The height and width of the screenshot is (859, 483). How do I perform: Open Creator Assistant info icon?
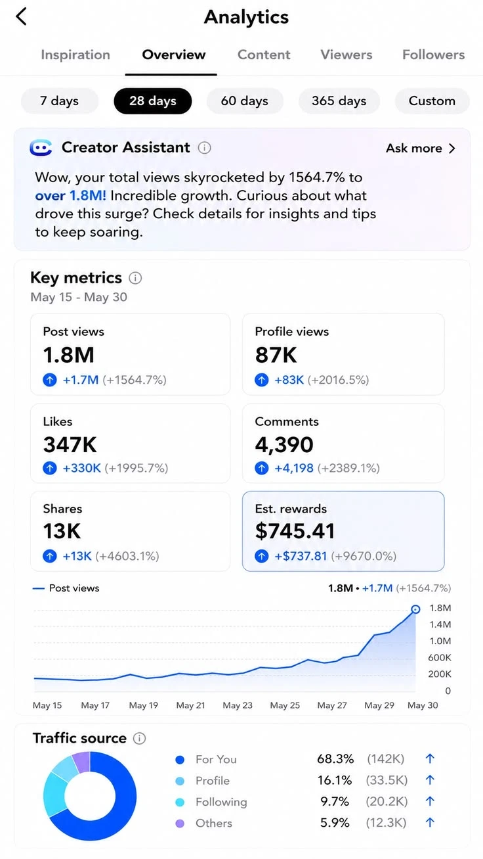[x=205, y=148]
